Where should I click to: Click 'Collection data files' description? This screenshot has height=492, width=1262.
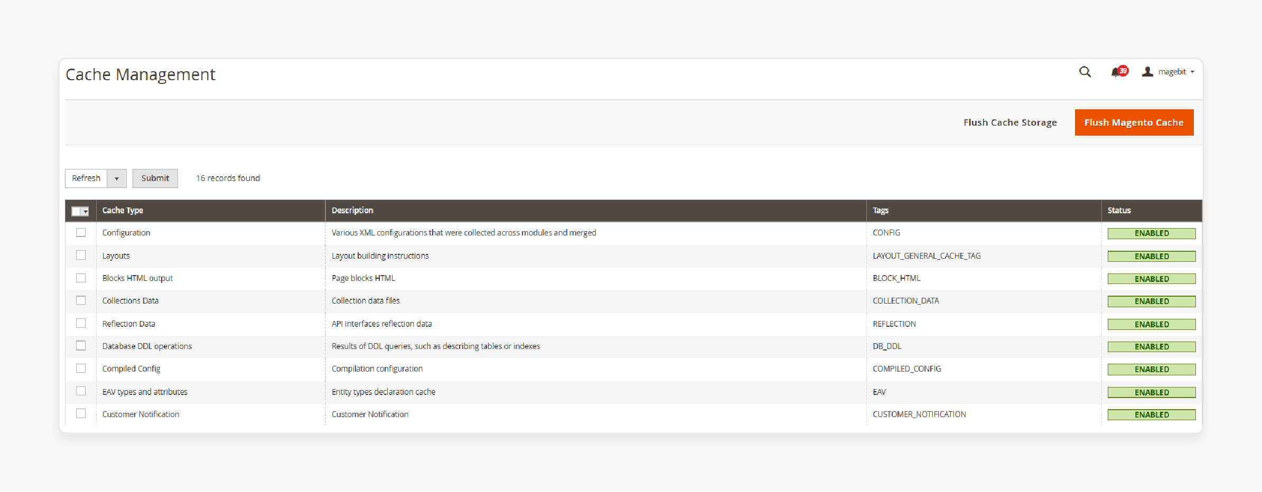click(366, 301)
